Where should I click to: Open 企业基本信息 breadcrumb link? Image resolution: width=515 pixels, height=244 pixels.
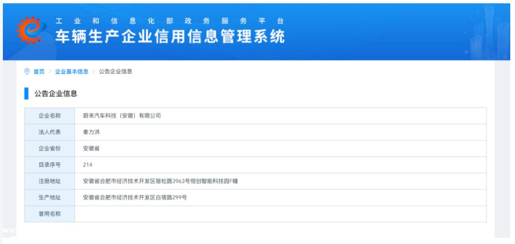[72, 71]
